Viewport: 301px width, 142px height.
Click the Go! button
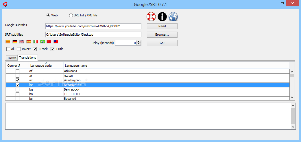point(162,43)
